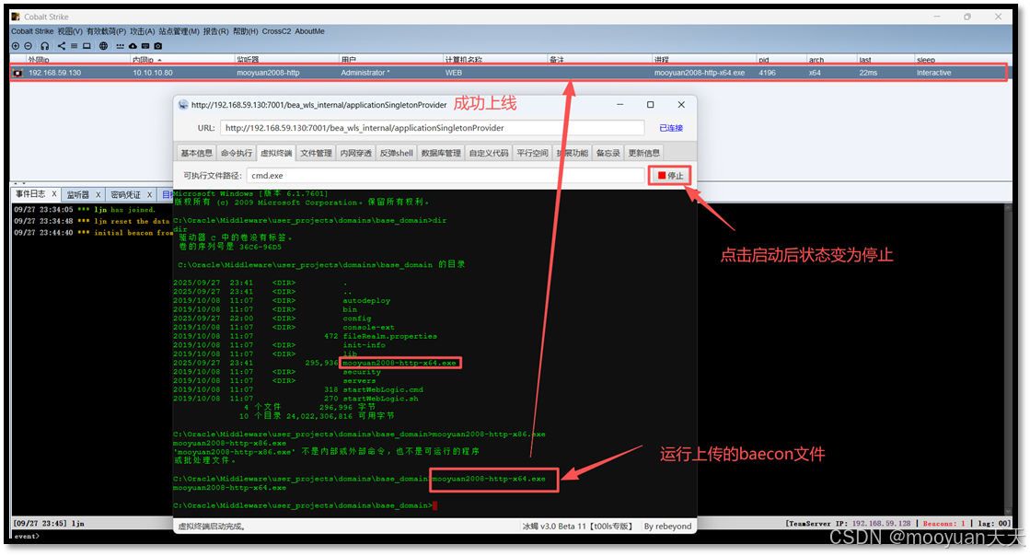This screenshot has height=556, width=1030.
Task: Open the 内网穿透 tab
Action: tap(356, 153)
